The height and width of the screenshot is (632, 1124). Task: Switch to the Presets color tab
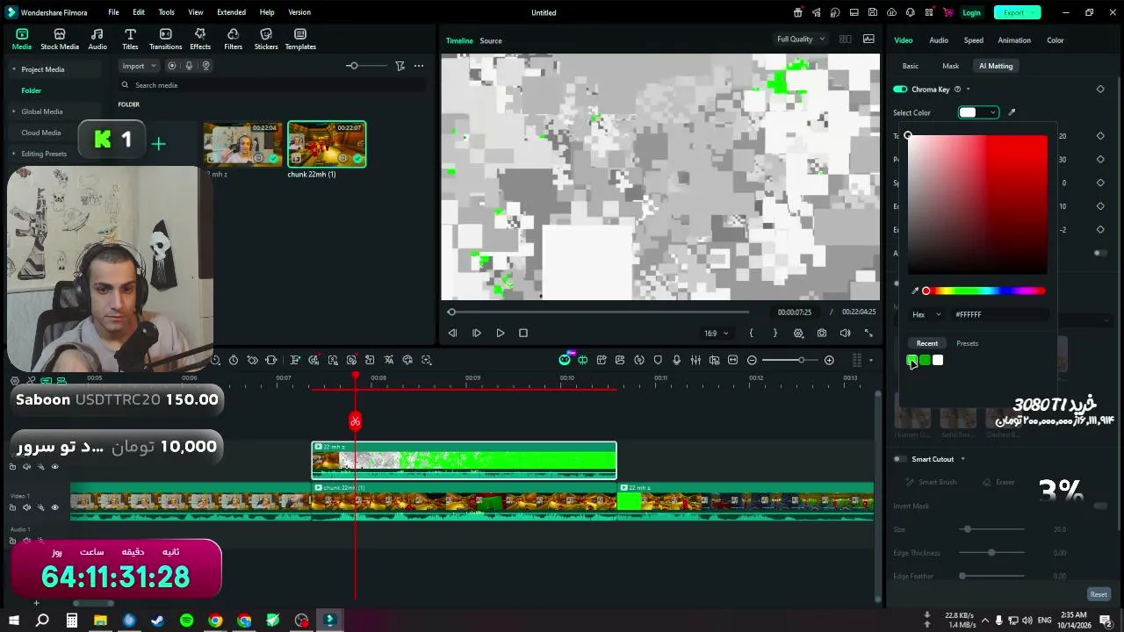[x=967, y=343]
